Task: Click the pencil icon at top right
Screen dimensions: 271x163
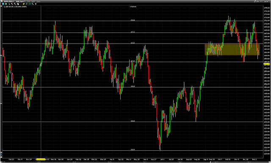Action: 255,2
